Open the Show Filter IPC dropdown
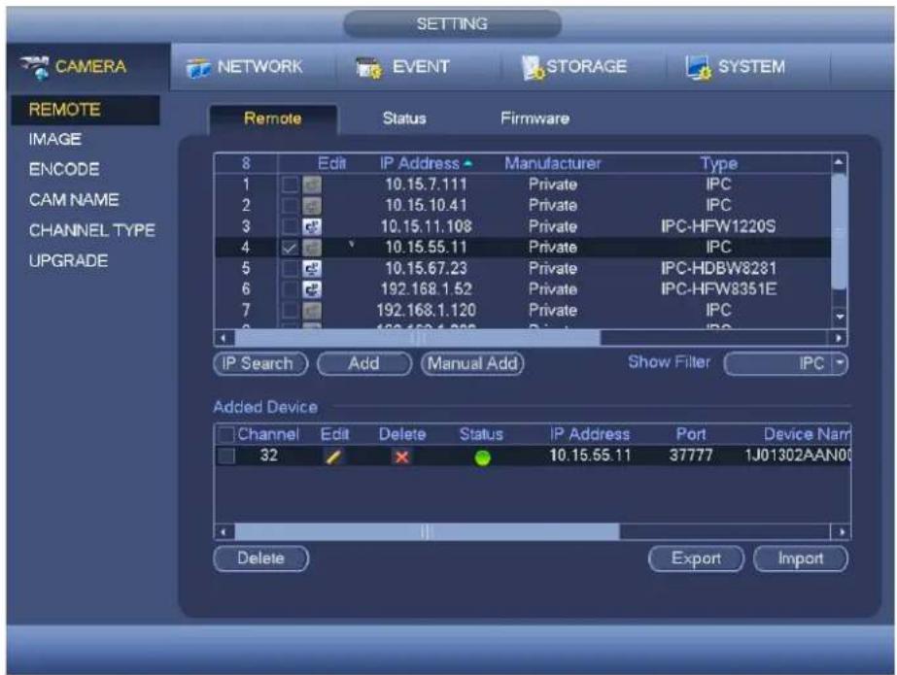897x675 pixels. pos(786,363)
